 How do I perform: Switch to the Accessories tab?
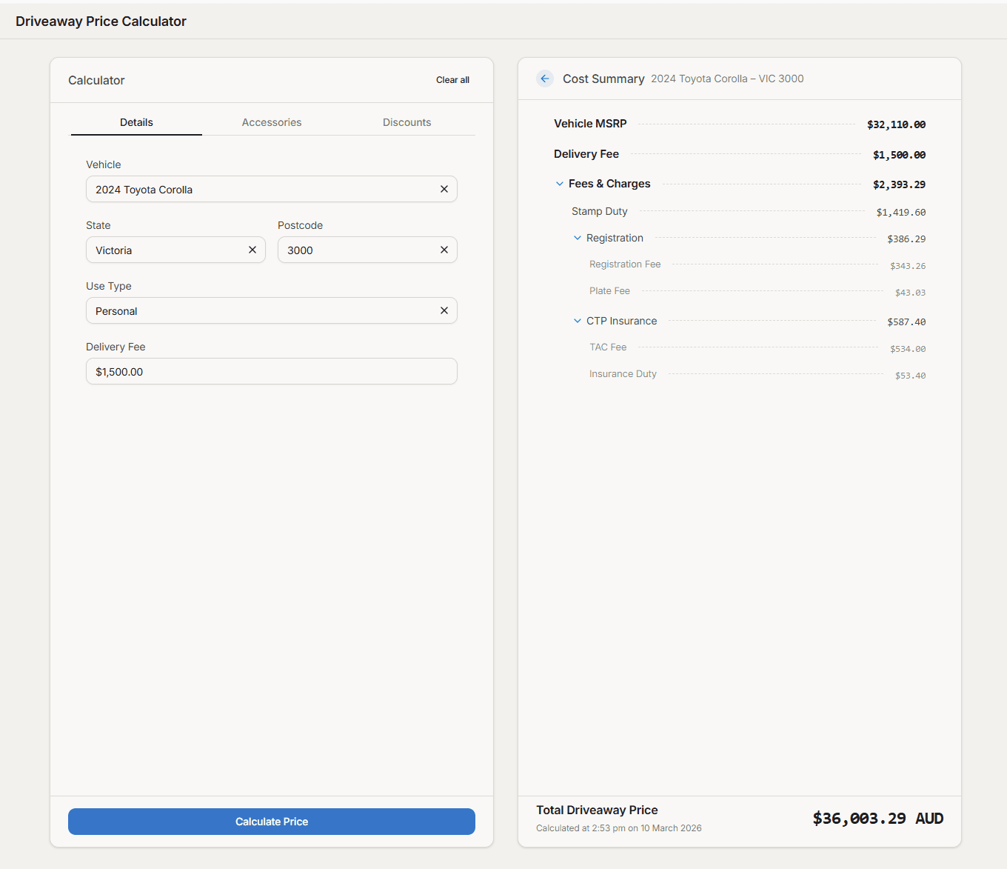tap(272, 122)
